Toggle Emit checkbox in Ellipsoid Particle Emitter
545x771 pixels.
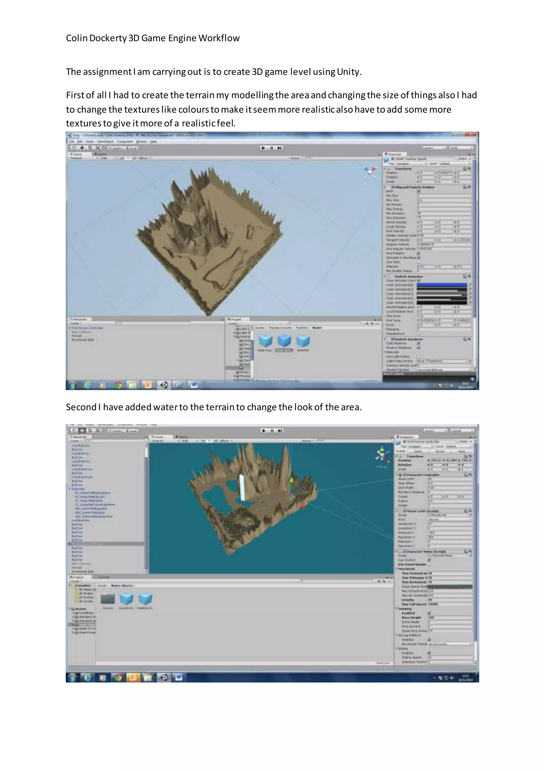(x=419, y=191)
